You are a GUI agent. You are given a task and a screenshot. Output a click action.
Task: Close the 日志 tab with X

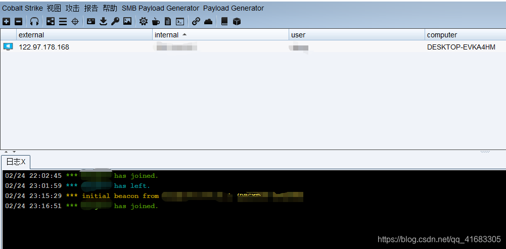(x=23, y=162)
